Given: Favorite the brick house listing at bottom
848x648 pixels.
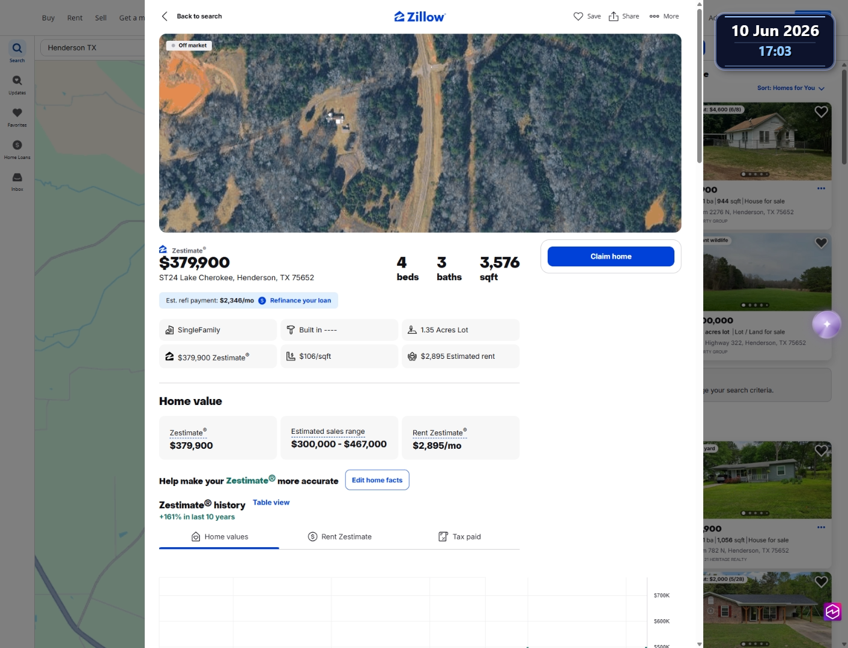Looking at the screenshot, I should 821,581.
